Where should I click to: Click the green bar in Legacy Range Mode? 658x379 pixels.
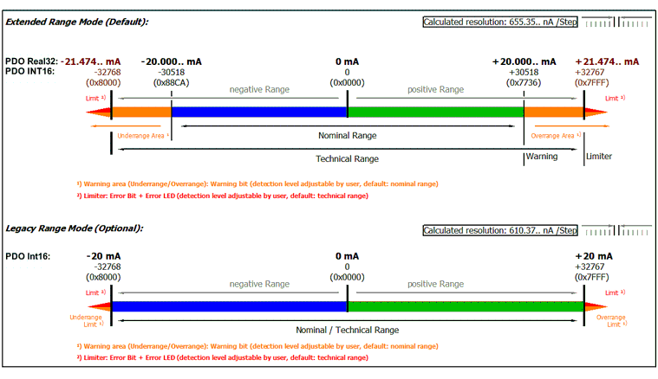466,306
